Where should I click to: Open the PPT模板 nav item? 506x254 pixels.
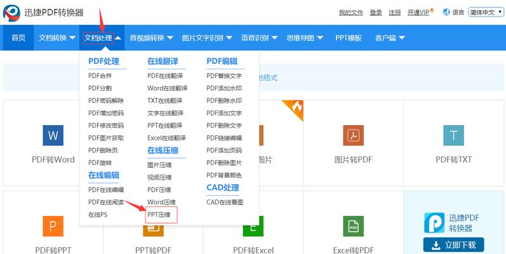(x=349, y=37)
